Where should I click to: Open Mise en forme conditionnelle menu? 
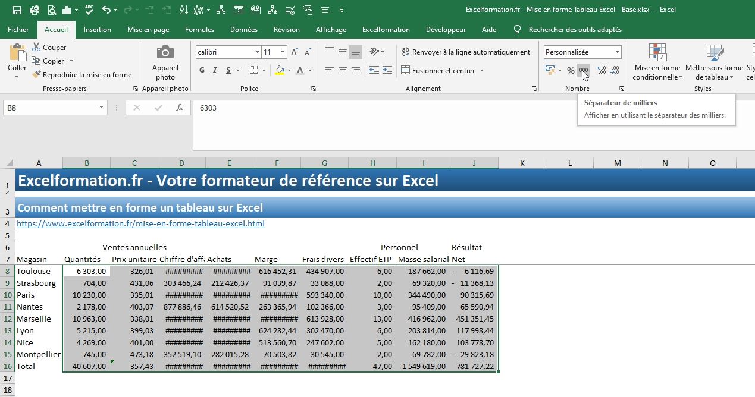click(657, 62)
